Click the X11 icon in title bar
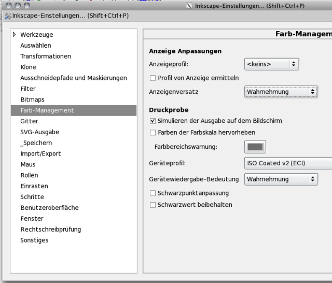Viewport: 332px width, 283px height. point(189,6)
